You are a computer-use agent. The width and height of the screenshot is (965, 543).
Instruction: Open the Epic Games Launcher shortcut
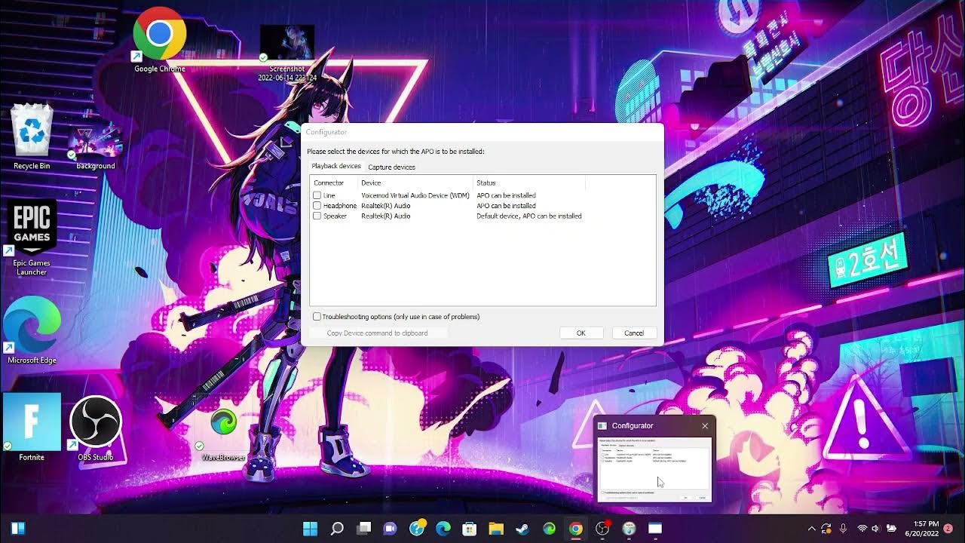tap(32, 237)
